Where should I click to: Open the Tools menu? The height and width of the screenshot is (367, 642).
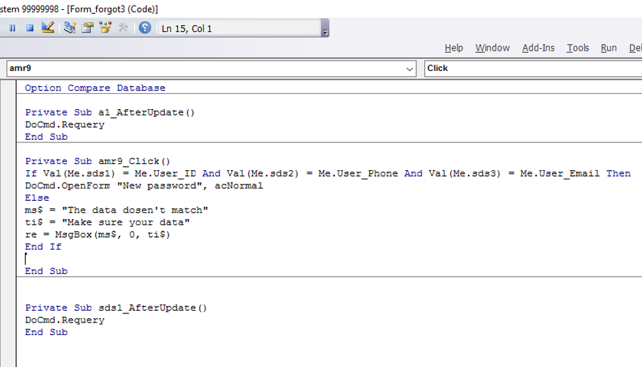[578, 48]
